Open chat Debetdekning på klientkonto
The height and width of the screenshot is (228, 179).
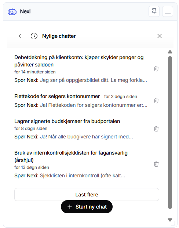coord(79,61)
